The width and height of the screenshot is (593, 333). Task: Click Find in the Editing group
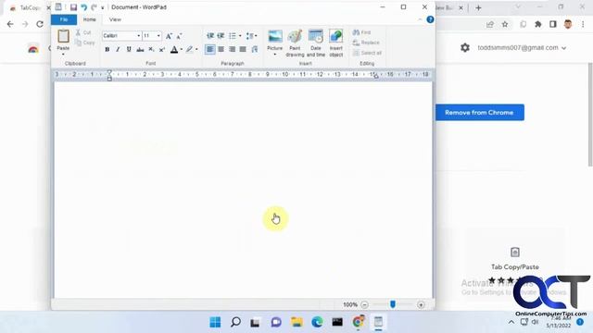pyautogui.click(x=361, y=32)
